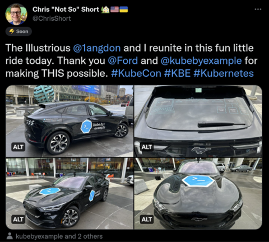
Task: Enlarge the hood hexagon logo photo
Action: [x=198, y=193]
